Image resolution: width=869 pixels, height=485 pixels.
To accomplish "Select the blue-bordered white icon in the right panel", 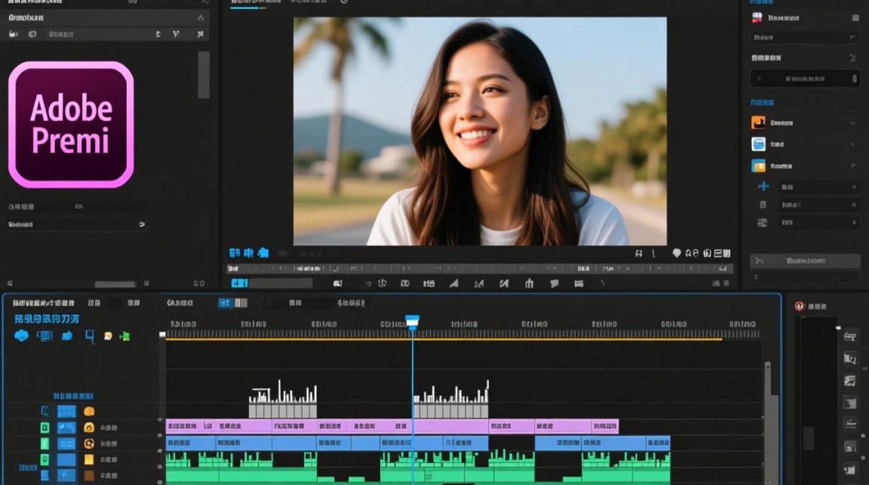I will click(758, 144).
